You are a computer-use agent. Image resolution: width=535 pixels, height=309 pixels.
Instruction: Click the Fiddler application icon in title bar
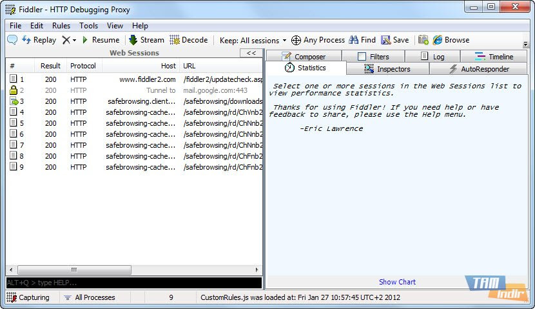click(x=10, y=10)
